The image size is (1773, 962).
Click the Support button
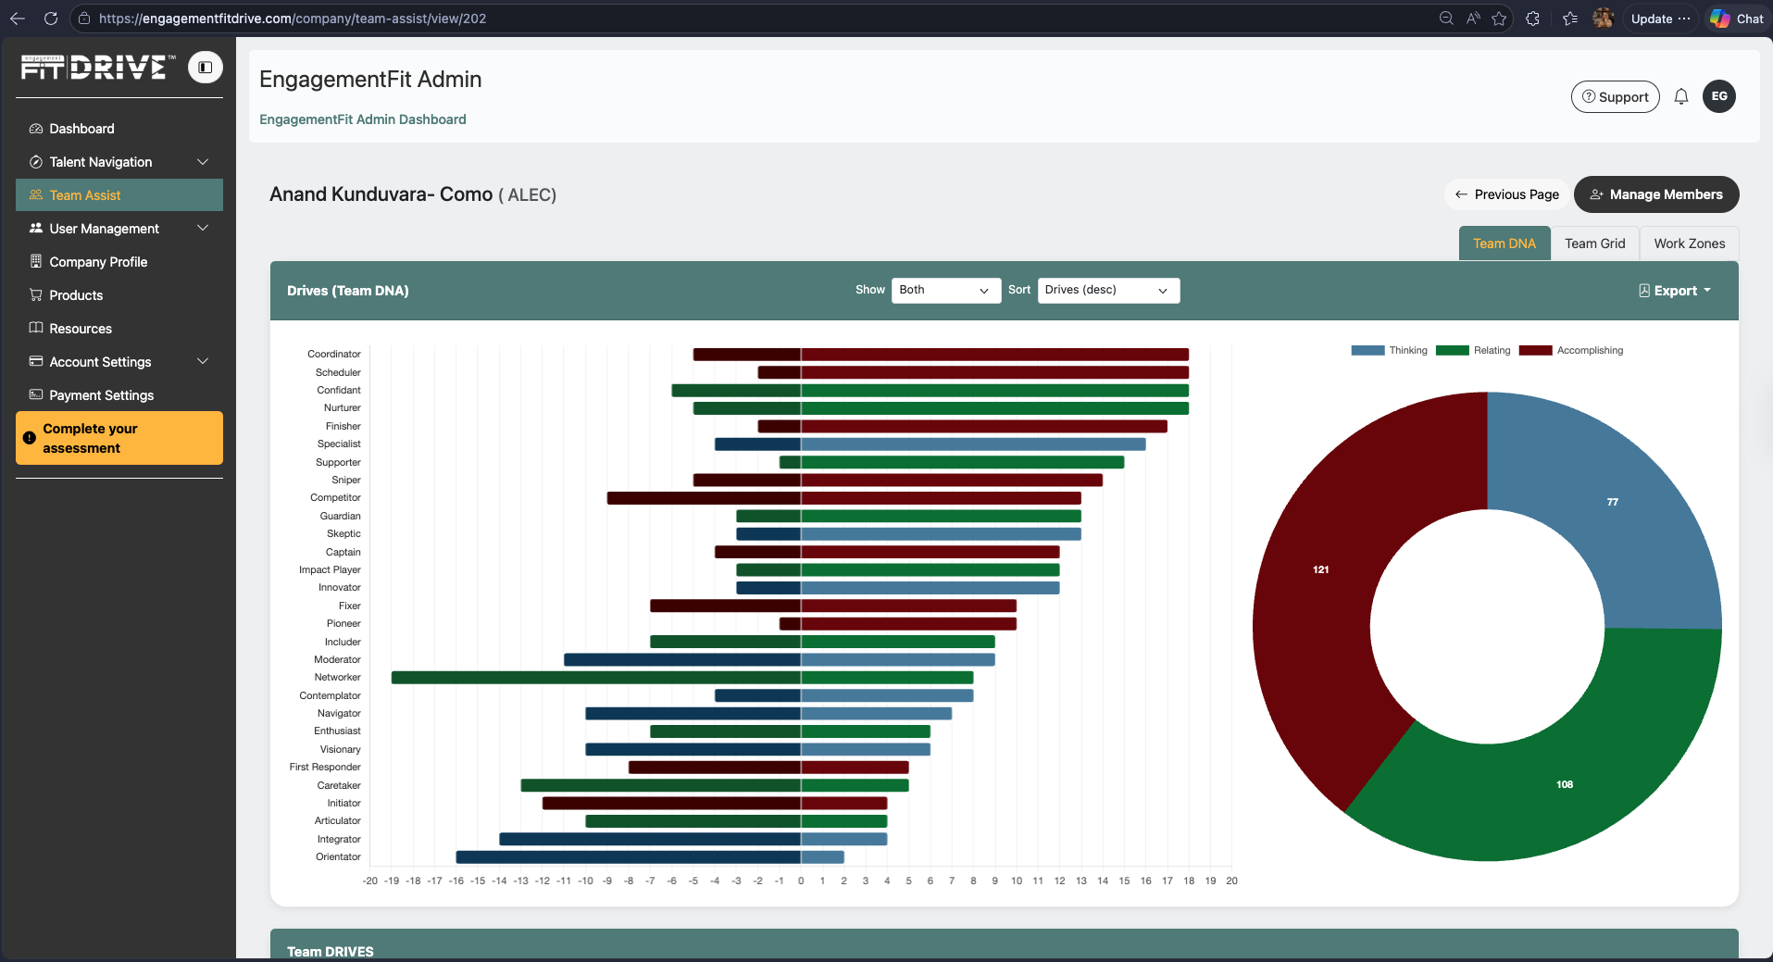(1616, 96)
